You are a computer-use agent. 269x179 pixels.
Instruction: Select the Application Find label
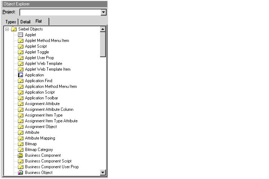pyautogui.click(x=39, y=81)
